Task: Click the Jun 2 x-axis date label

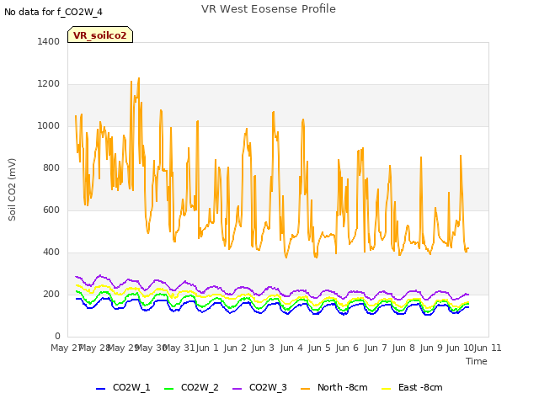Action: [235, 348]
